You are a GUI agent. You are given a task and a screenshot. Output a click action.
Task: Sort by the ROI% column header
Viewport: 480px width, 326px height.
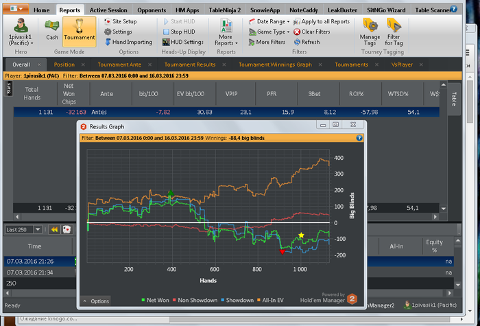357,94
